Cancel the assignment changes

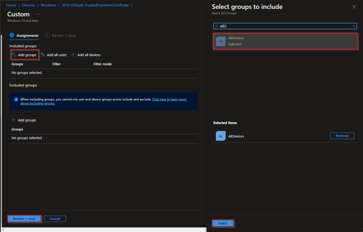55,219
